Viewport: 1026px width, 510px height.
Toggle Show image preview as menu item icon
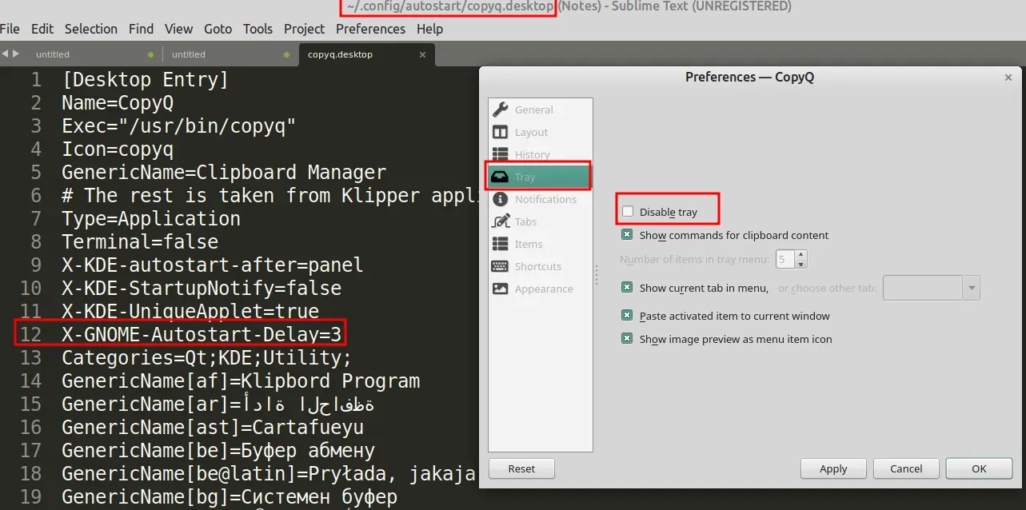coord(627,339)
